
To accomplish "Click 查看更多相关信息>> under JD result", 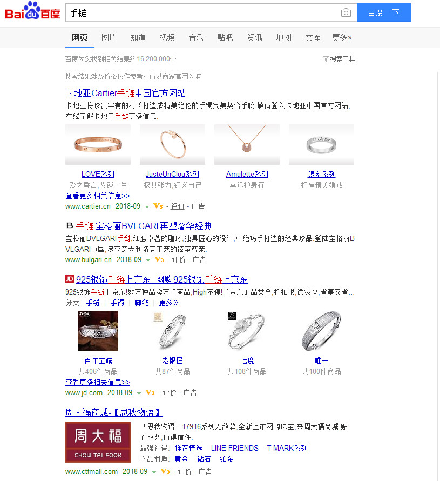I will tap(98, 382).
